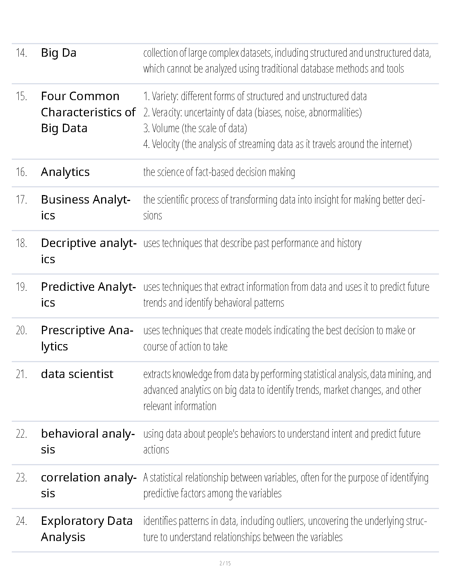Click the 'Decriptive analytics' term
The image size is (450, 583).
click(x=88, y=251)
